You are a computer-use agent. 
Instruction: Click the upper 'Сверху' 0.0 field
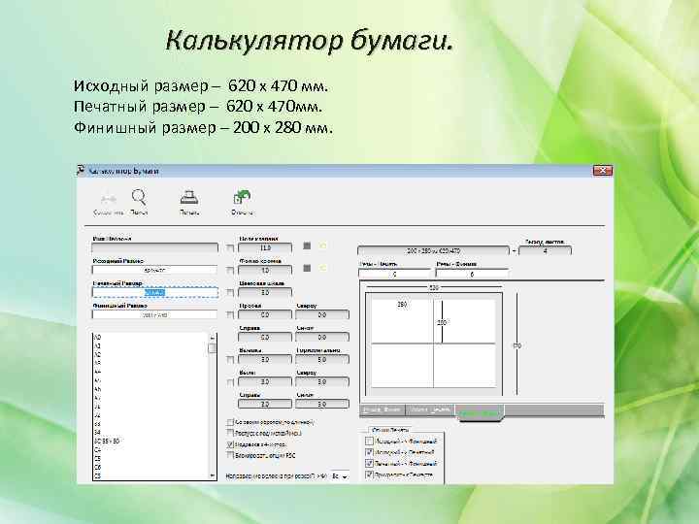322,314
